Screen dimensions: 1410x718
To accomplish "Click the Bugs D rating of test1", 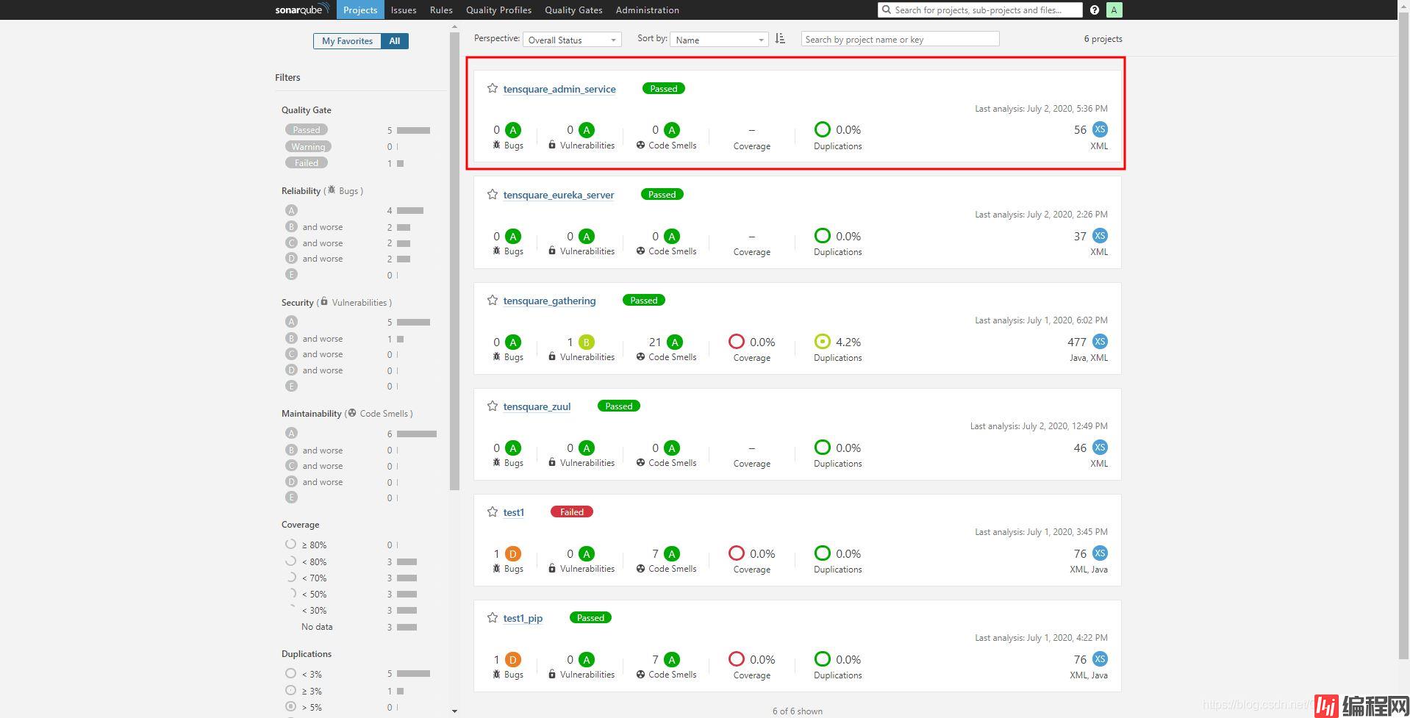I will pyautogui.click(x=513, y=553).
